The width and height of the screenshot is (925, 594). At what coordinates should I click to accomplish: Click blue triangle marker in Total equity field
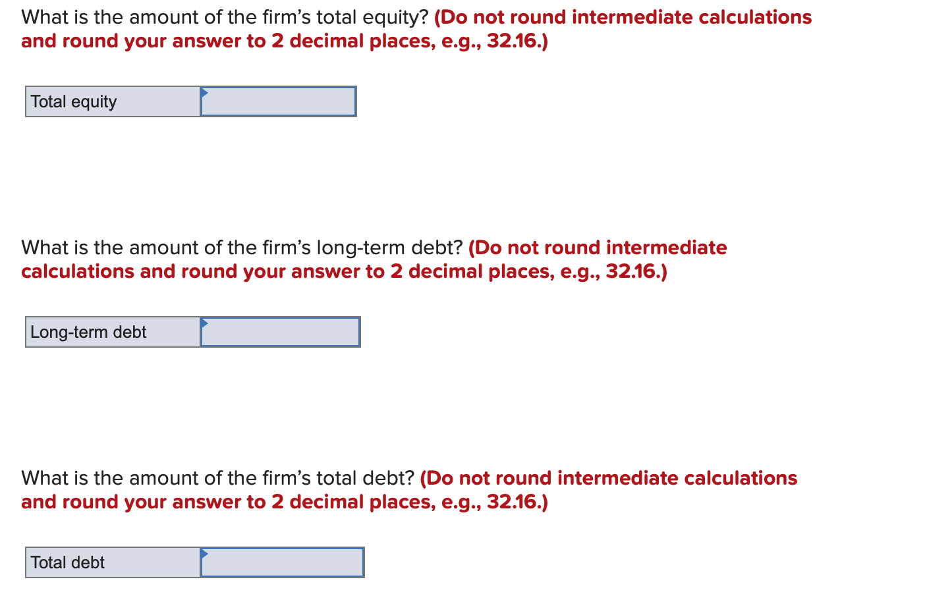click(x=204, y=92)
